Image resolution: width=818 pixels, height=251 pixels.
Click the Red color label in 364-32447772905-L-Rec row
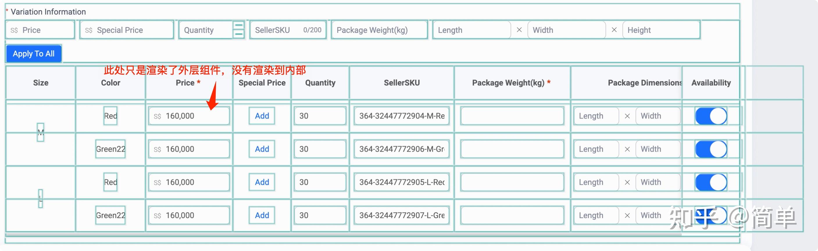click(110, 182)
